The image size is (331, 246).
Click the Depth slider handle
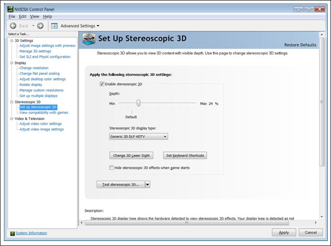(x=138, y=103)
